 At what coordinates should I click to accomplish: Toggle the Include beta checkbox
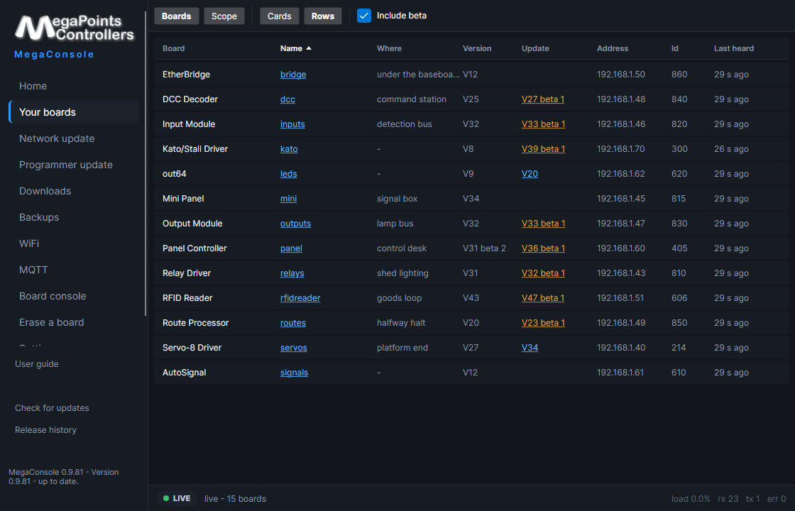tap(364, 16)
